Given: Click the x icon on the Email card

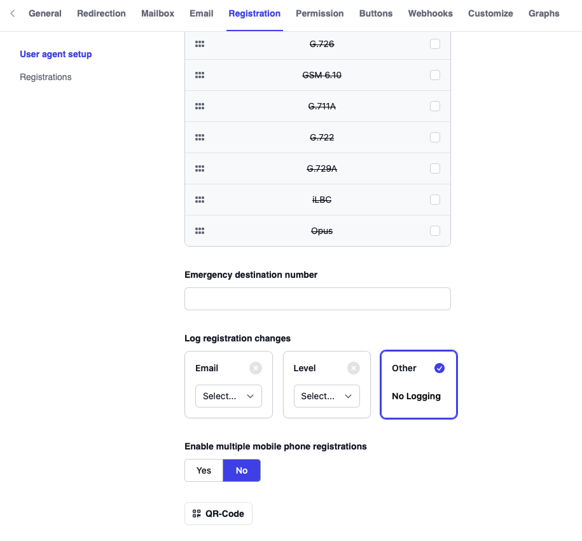Looking at the screenshot, I should pos(255,368).
